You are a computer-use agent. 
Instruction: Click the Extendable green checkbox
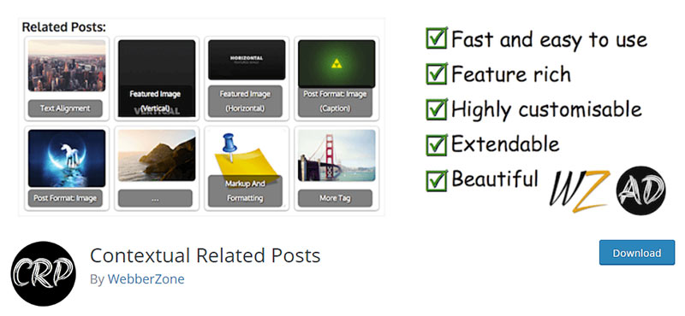pyautogui.click(x=437, y=144)
